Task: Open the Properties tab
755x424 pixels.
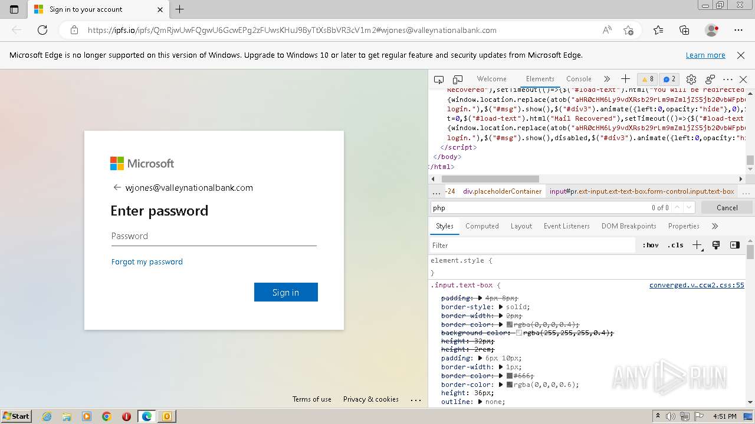Action: (x=684, y=226)
